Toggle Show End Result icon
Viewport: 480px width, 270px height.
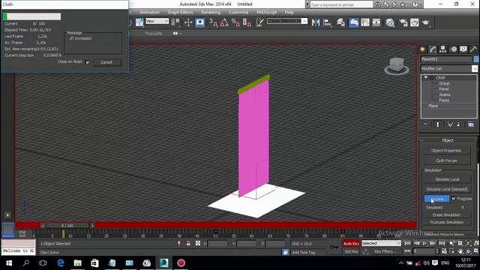click(438, 124)
